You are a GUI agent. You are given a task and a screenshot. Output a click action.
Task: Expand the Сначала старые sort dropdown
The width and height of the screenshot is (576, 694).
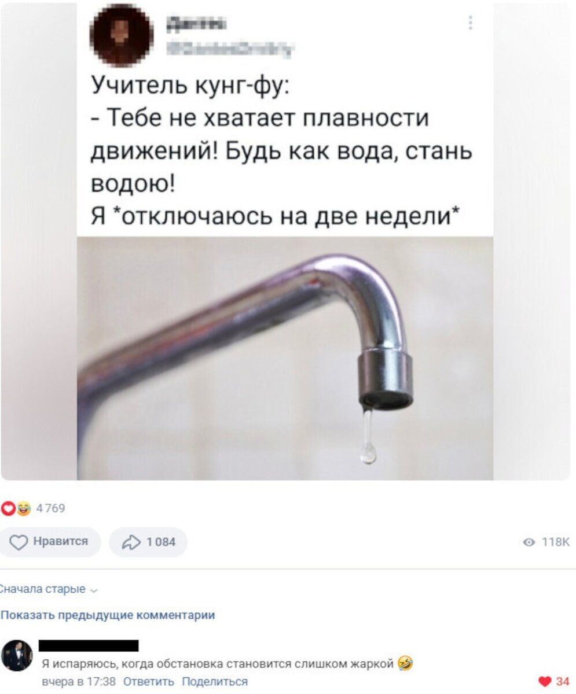[49, 589]
